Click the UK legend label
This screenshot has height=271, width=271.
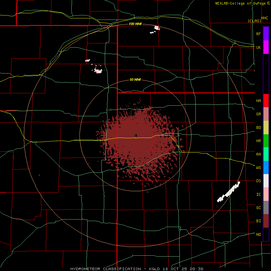click(x=259, y=47)
